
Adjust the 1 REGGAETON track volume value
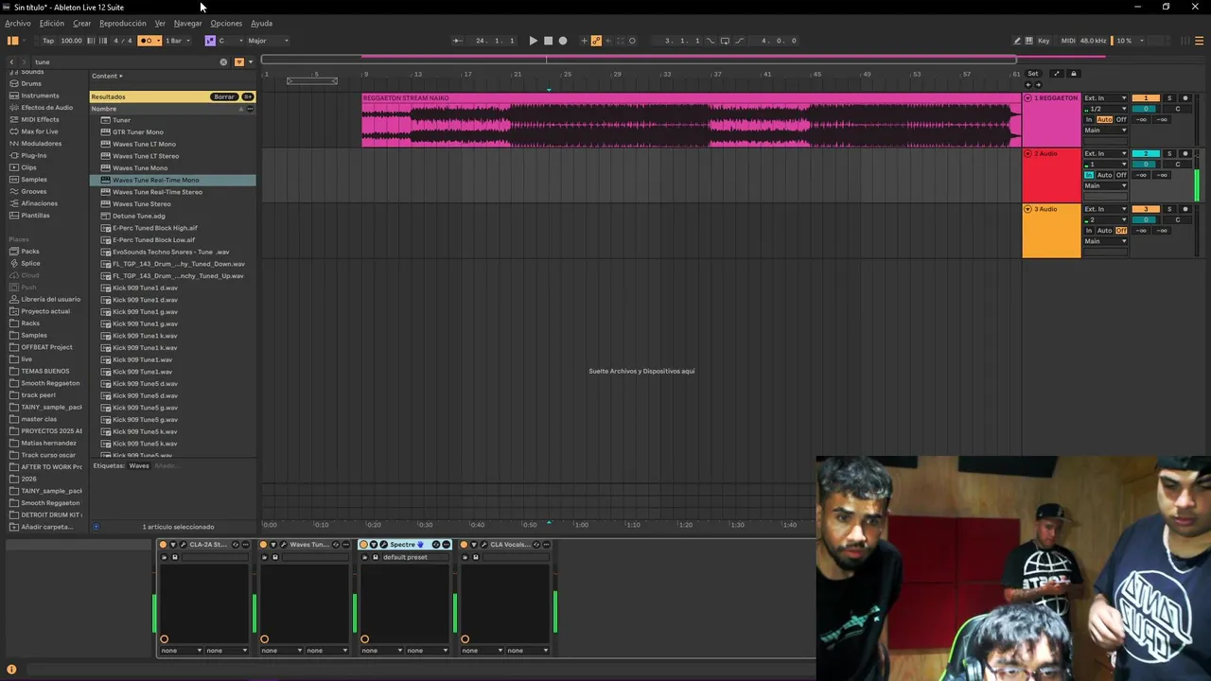coord(1146,109)
